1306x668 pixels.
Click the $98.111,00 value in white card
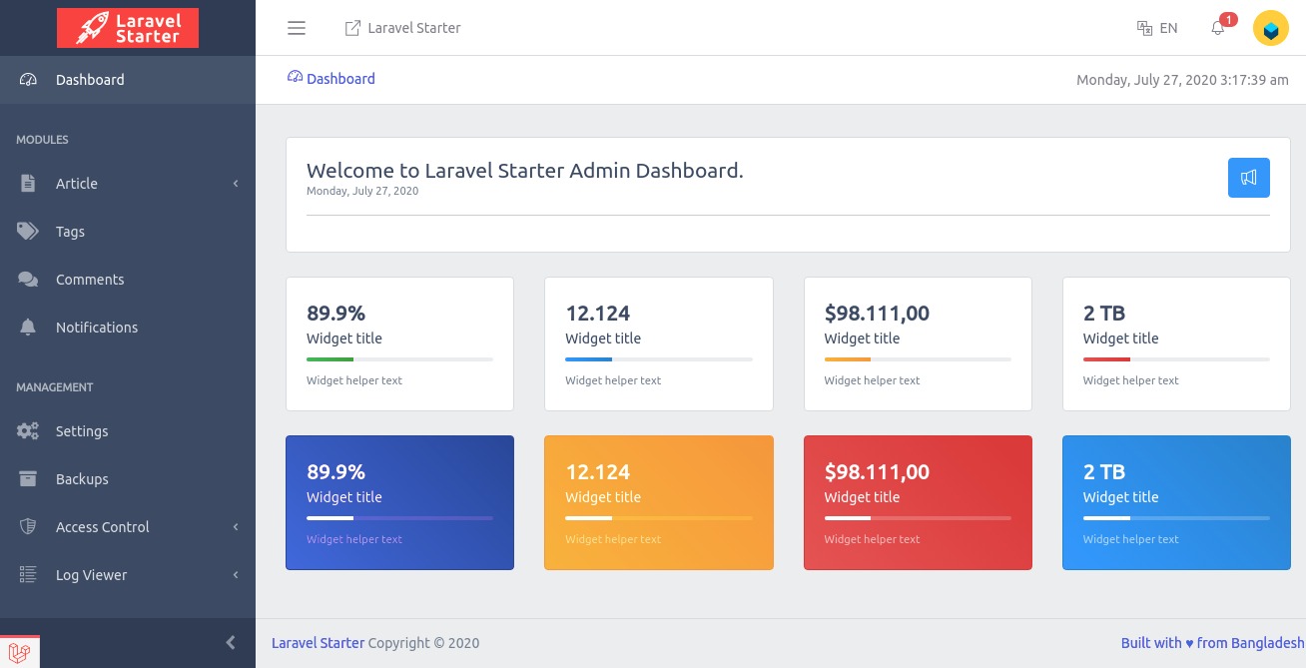point(877,314)
